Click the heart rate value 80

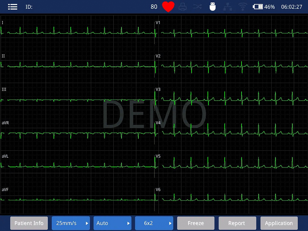point(154,7)
